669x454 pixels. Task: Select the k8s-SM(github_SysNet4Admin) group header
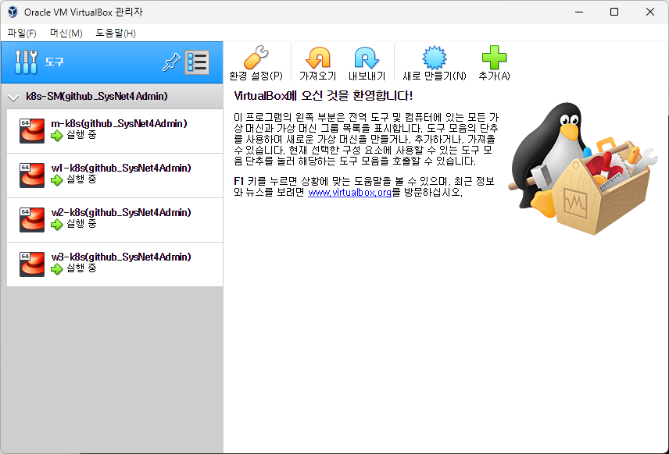(112, 96)
